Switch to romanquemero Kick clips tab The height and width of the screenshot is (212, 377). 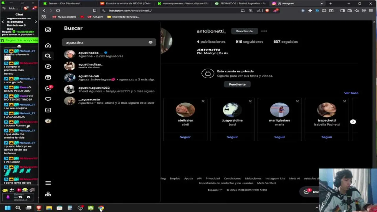183,4
